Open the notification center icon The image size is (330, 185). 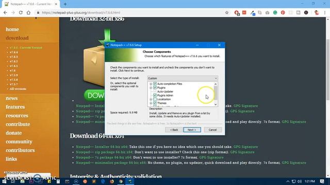click(x=322, y=181)
